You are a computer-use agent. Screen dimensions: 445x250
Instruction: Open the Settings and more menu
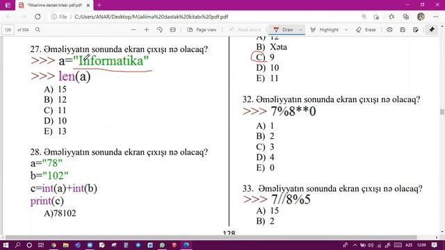436,17
